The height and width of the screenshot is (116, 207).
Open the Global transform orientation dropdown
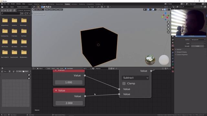pos(92,7)
